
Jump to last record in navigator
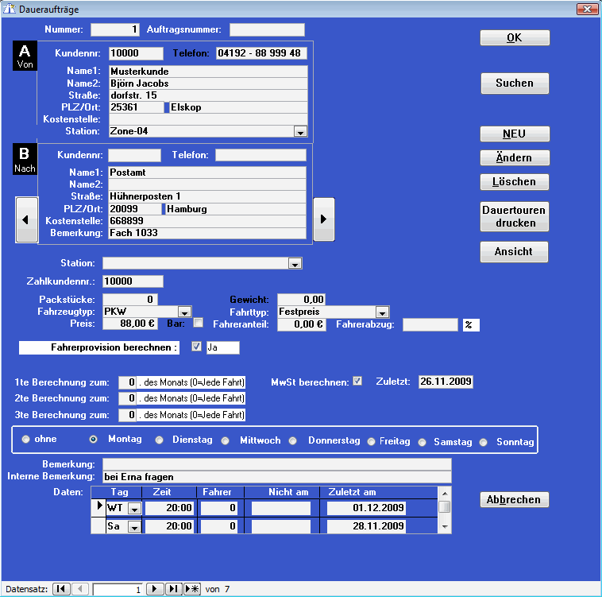click(174, 589)
